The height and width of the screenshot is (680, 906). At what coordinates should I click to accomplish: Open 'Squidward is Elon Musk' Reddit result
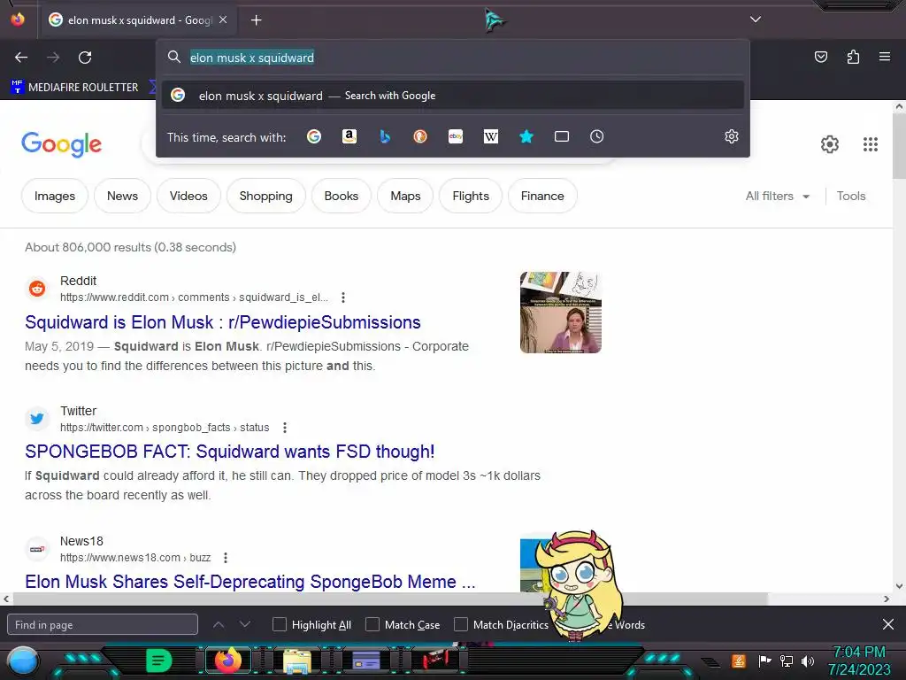tap(222, 322)
